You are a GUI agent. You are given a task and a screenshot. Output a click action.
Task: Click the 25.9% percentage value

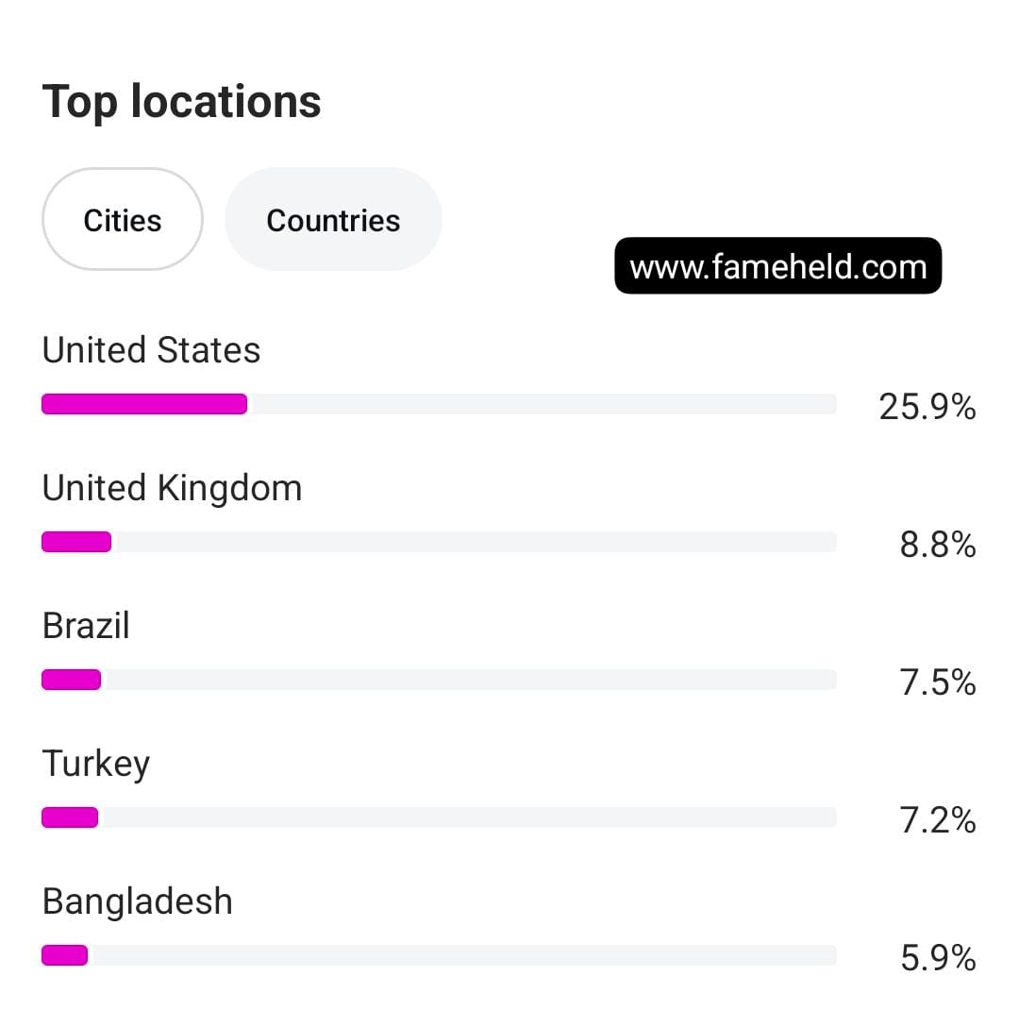coord(927,407)
